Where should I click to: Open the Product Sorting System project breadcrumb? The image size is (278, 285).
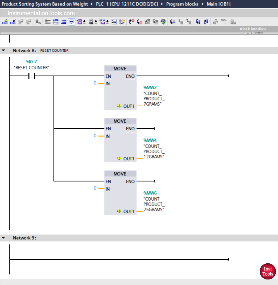click(44, 4)
